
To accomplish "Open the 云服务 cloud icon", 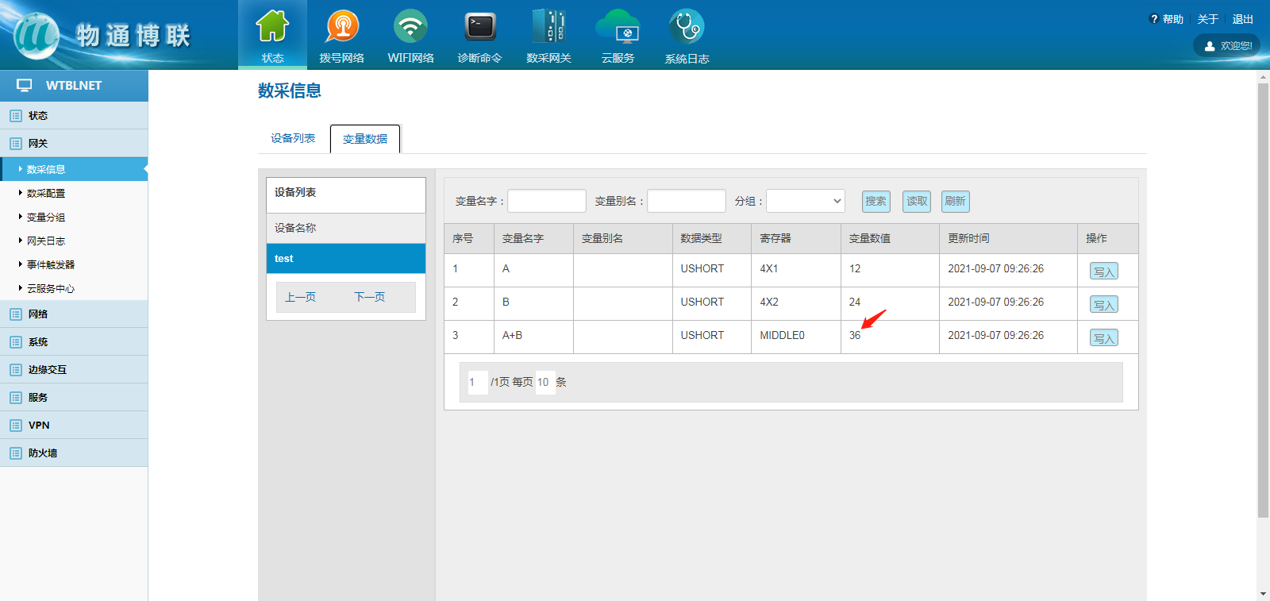I will pyautogui.click(x=618, y=26).
